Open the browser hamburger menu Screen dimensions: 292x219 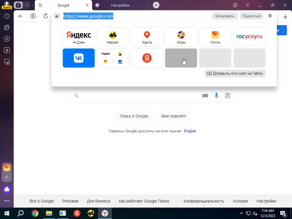click(248, 5)
